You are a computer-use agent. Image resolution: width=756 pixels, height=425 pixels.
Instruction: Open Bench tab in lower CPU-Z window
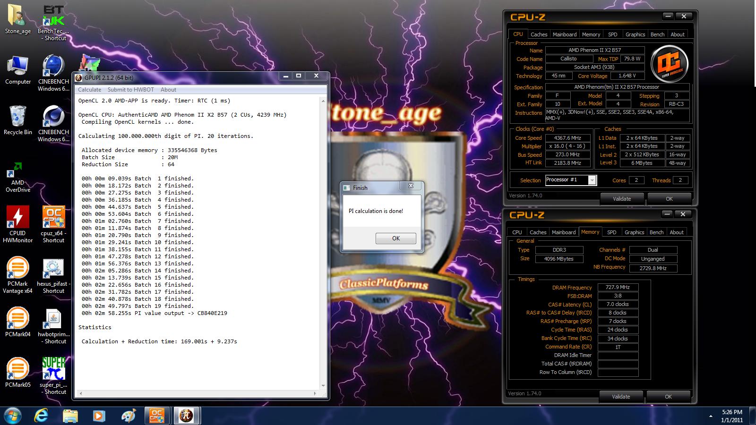tap(656, 232)
